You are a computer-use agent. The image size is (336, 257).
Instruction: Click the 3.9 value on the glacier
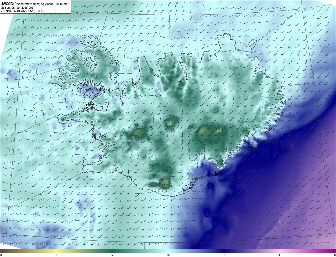[x=136, y=133]
